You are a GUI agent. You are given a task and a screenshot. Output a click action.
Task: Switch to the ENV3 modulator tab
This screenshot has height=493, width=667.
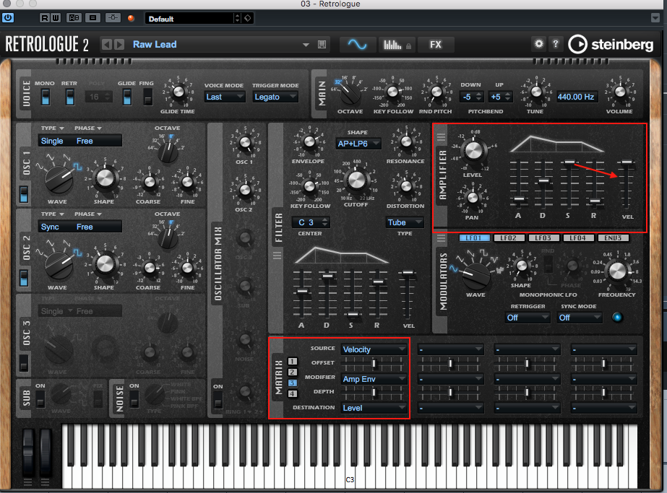point(612,237)
